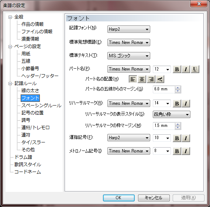Viewport: 210px width, 207px height.
Task: Open the rehearsal mark display style 四角い枠 dropdown
Action: 171,114
